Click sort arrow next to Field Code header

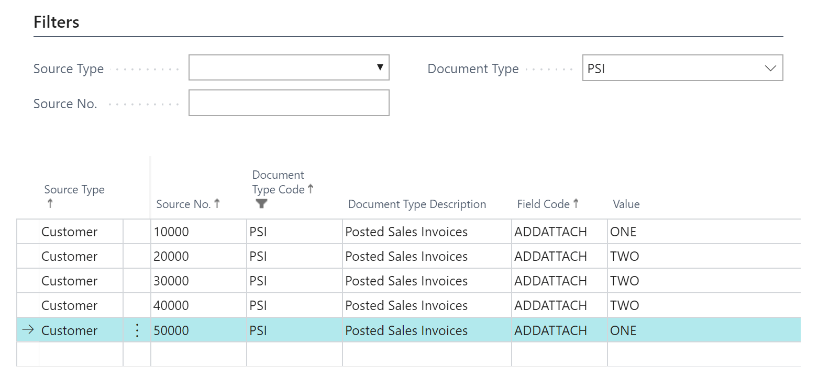pos(576,204)
